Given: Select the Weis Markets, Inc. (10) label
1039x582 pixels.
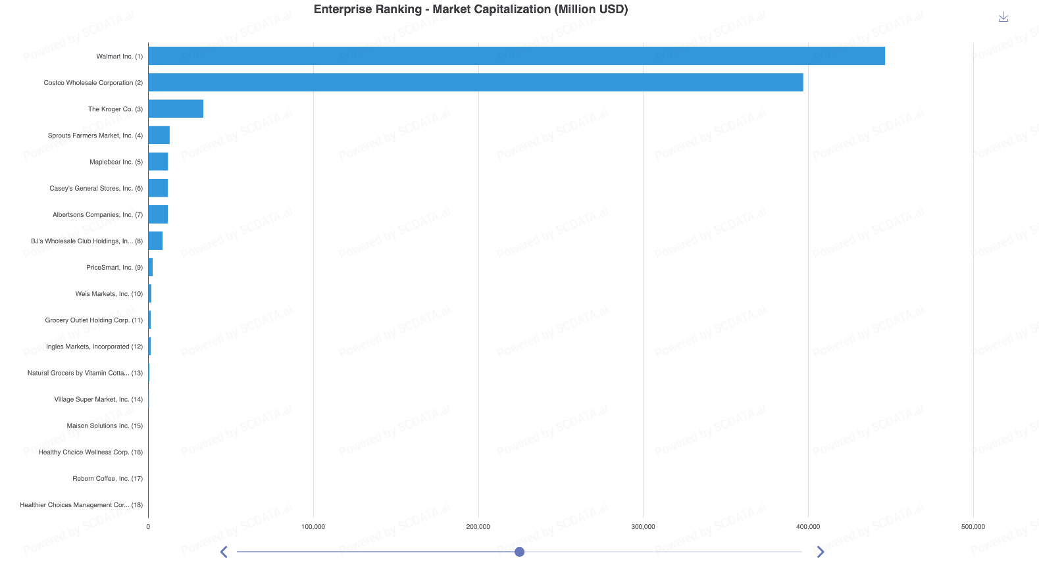Looking at the screenshot, I should (109, 294).
